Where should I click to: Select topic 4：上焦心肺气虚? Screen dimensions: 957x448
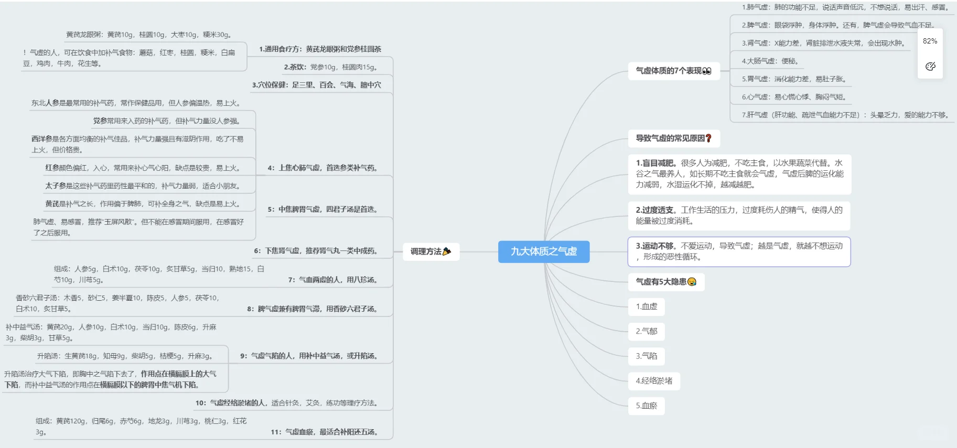point(323,168)
